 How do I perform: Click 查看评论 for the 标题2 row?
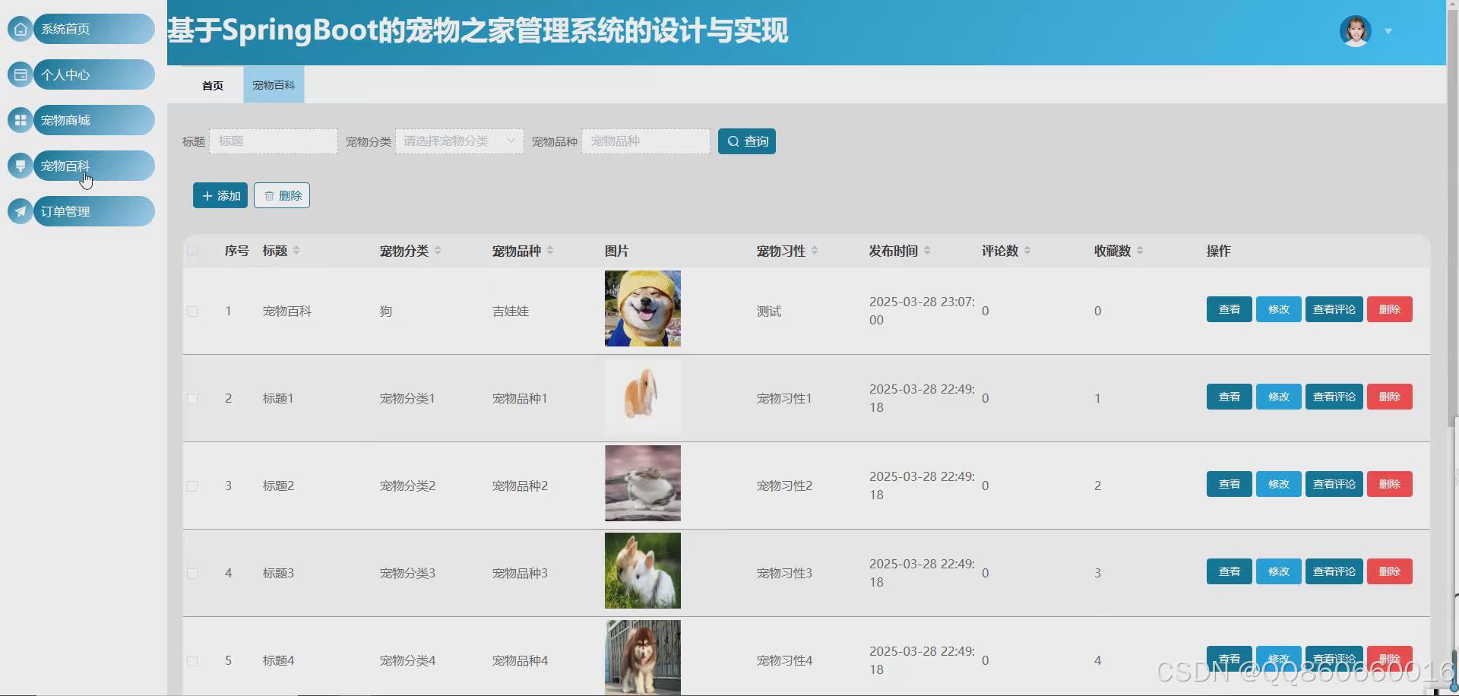(1334, 484)
